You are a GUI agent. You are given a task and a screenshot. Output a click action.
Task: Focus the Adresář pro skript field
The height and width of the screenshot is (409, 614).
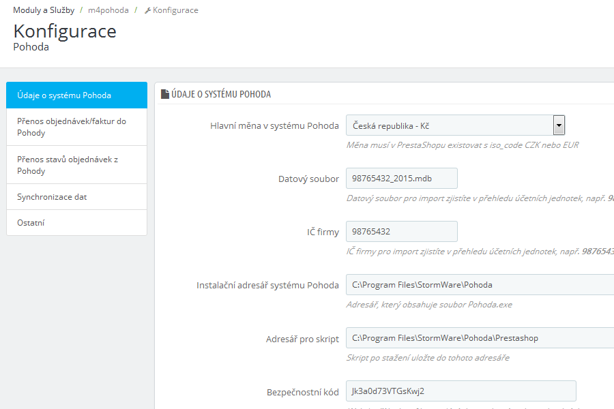click(480, 338)
